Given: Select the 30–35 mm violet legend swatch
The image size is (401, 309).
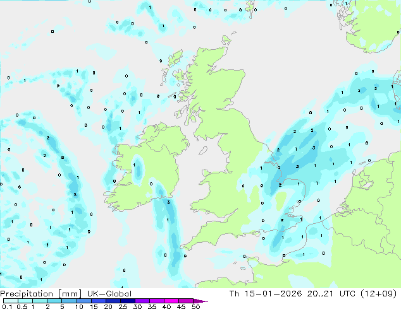Looking at the screenshot, I should click(142, 301).
